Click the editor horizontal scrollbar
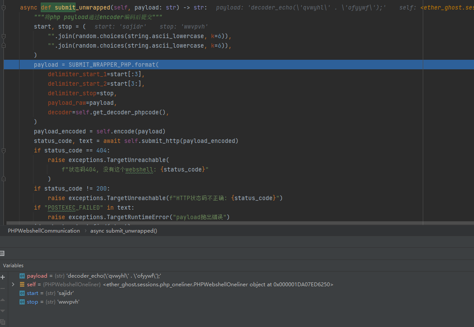 (240, 223)
